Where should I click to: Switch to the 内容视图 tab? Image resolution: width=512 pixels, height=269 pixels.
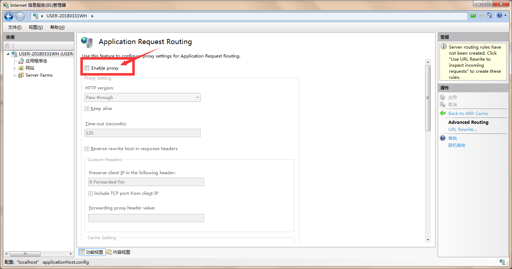coord(119,252)
